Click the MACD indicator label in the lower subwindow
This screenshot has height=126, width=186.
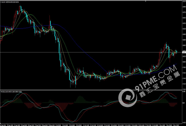coord(11,92)
